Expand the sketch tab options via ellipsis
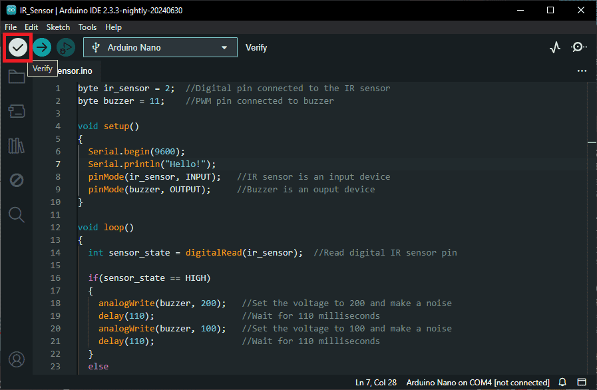 click(x=582, y=71)
